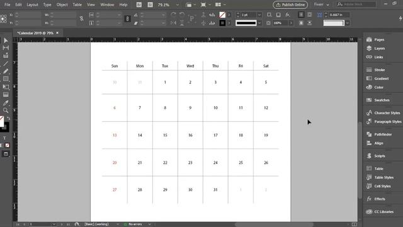Open view options dropdown
The height and width of the screenshot is (227, 403).
[x=190, y=4]
